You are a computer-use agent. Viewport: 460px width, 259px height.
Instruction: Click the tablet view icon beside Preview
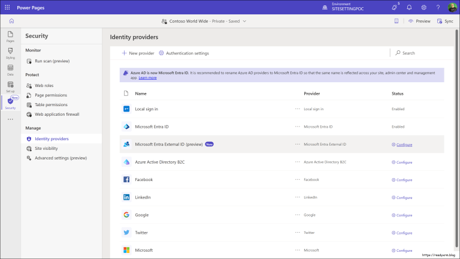pyautogui.click(x=397, y=21)
